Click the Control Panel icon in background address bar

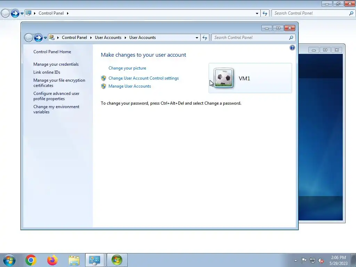pyautogui.click(x=29, y=13)
